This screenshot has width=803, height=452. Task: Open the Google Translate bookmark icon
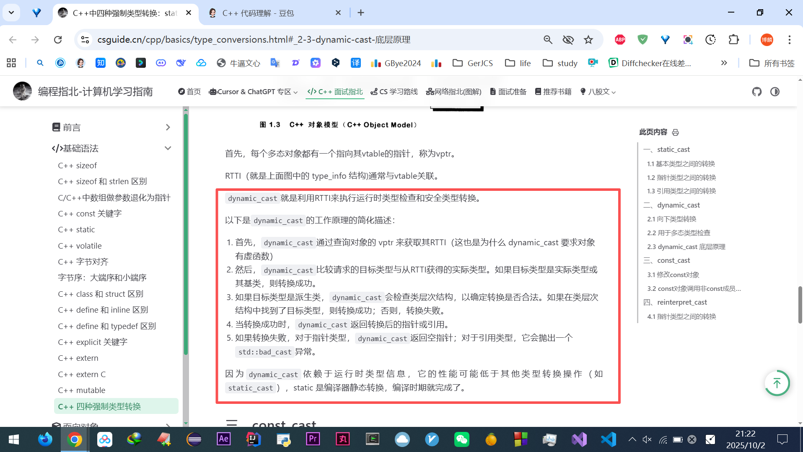pos(275,63)
